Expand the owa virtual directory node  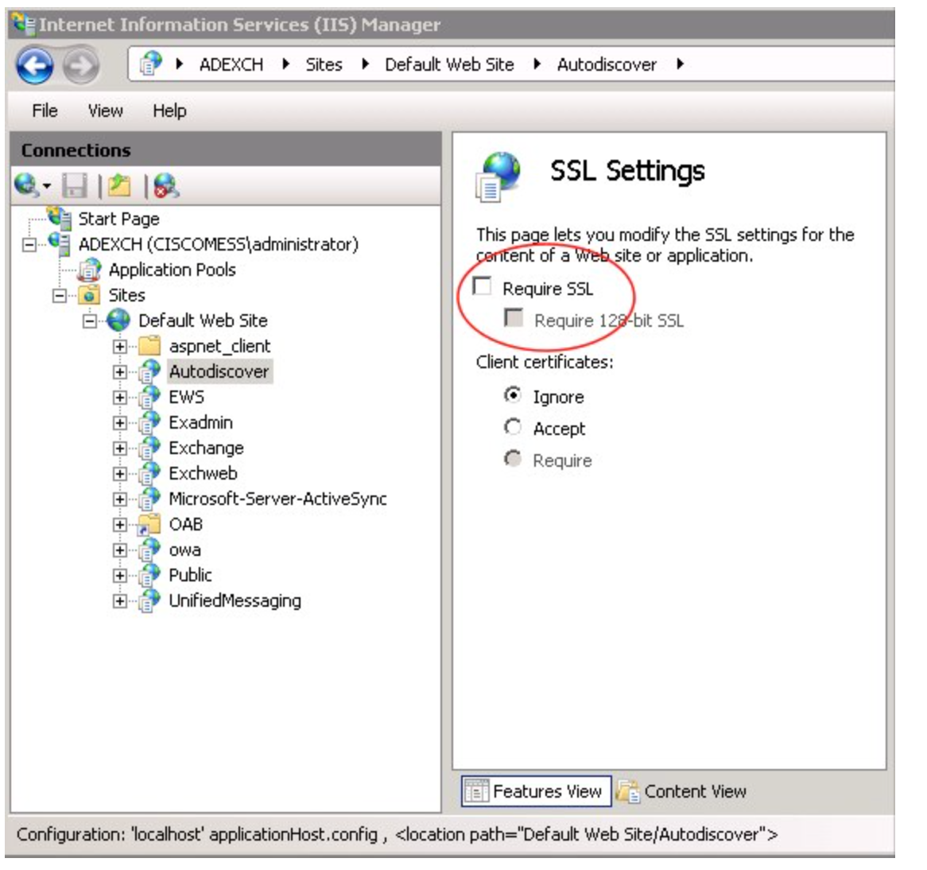click(x=120, y=550)
